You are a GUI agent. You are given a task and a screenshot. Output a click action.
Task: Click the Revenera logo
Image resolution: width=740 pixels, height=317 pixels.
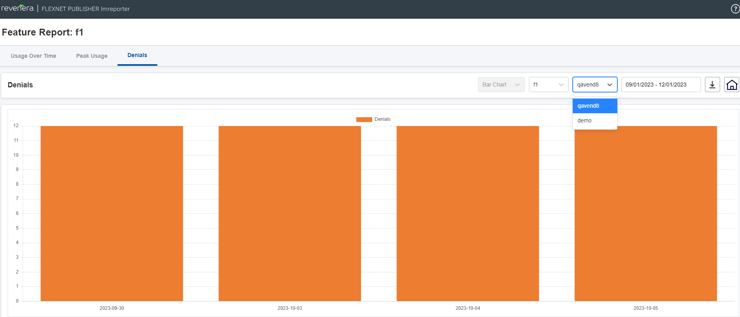point(18,8)
